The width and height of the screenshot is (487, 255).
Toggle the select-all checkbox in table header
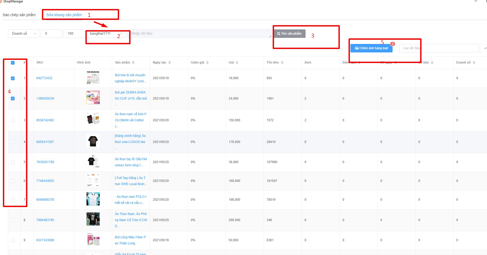(x=13, y=63)
